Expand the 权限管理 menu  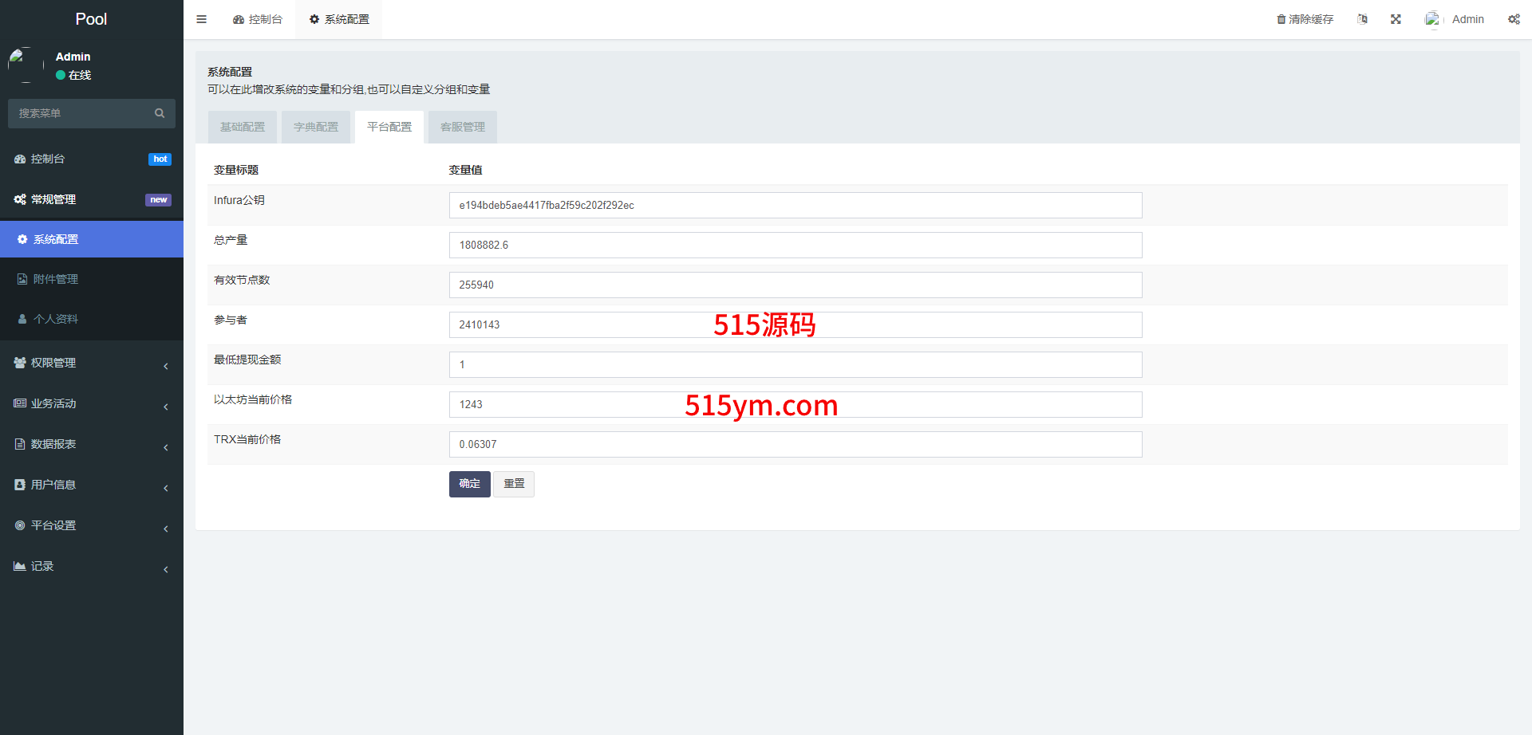tap(53, 363)
